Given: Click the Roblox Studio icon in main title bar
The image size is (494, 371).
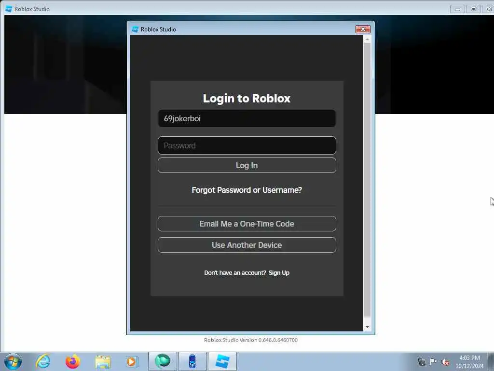Looking at the screenshot, I should tap(9, 9).
